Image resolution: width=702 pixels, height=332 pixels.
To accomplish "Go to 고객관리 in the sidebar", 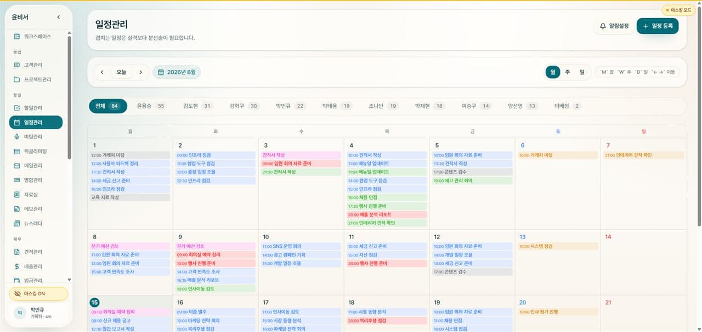I will (x=36, y=65).
